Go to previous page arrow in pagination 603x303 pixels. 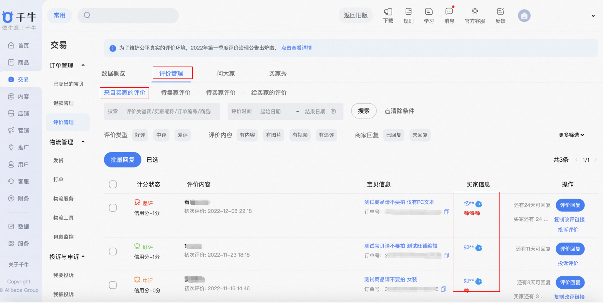pyautogui.click(x=576, y=160)
